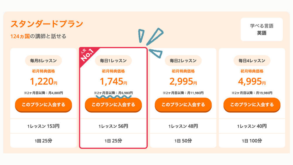Join the 毎日1レッスン plan
The height and width of the screenshot is (165, 293).
[113, 105]
